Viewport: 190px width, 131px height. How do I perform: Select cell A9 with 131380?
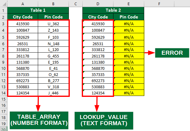[23, 62]
